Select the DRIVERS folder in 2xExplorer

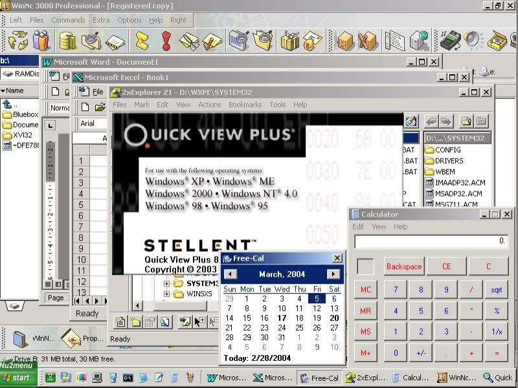444,160
